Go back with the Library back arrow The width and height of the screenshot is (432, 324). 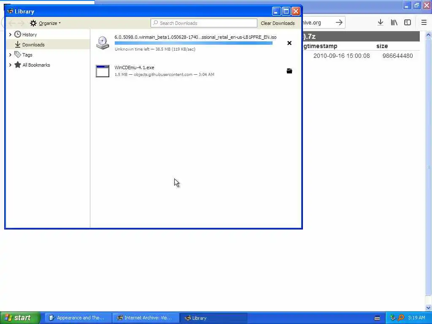(x=12, y=23)
